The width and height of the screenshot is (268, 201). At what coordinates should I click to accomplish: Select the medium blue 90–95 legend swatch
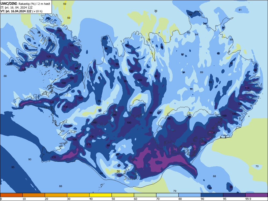coord(212,195)
